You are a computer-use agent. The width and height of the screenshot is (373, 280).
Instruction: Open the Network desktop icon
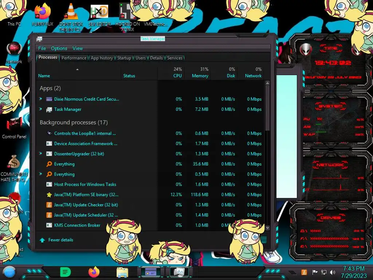14,53
